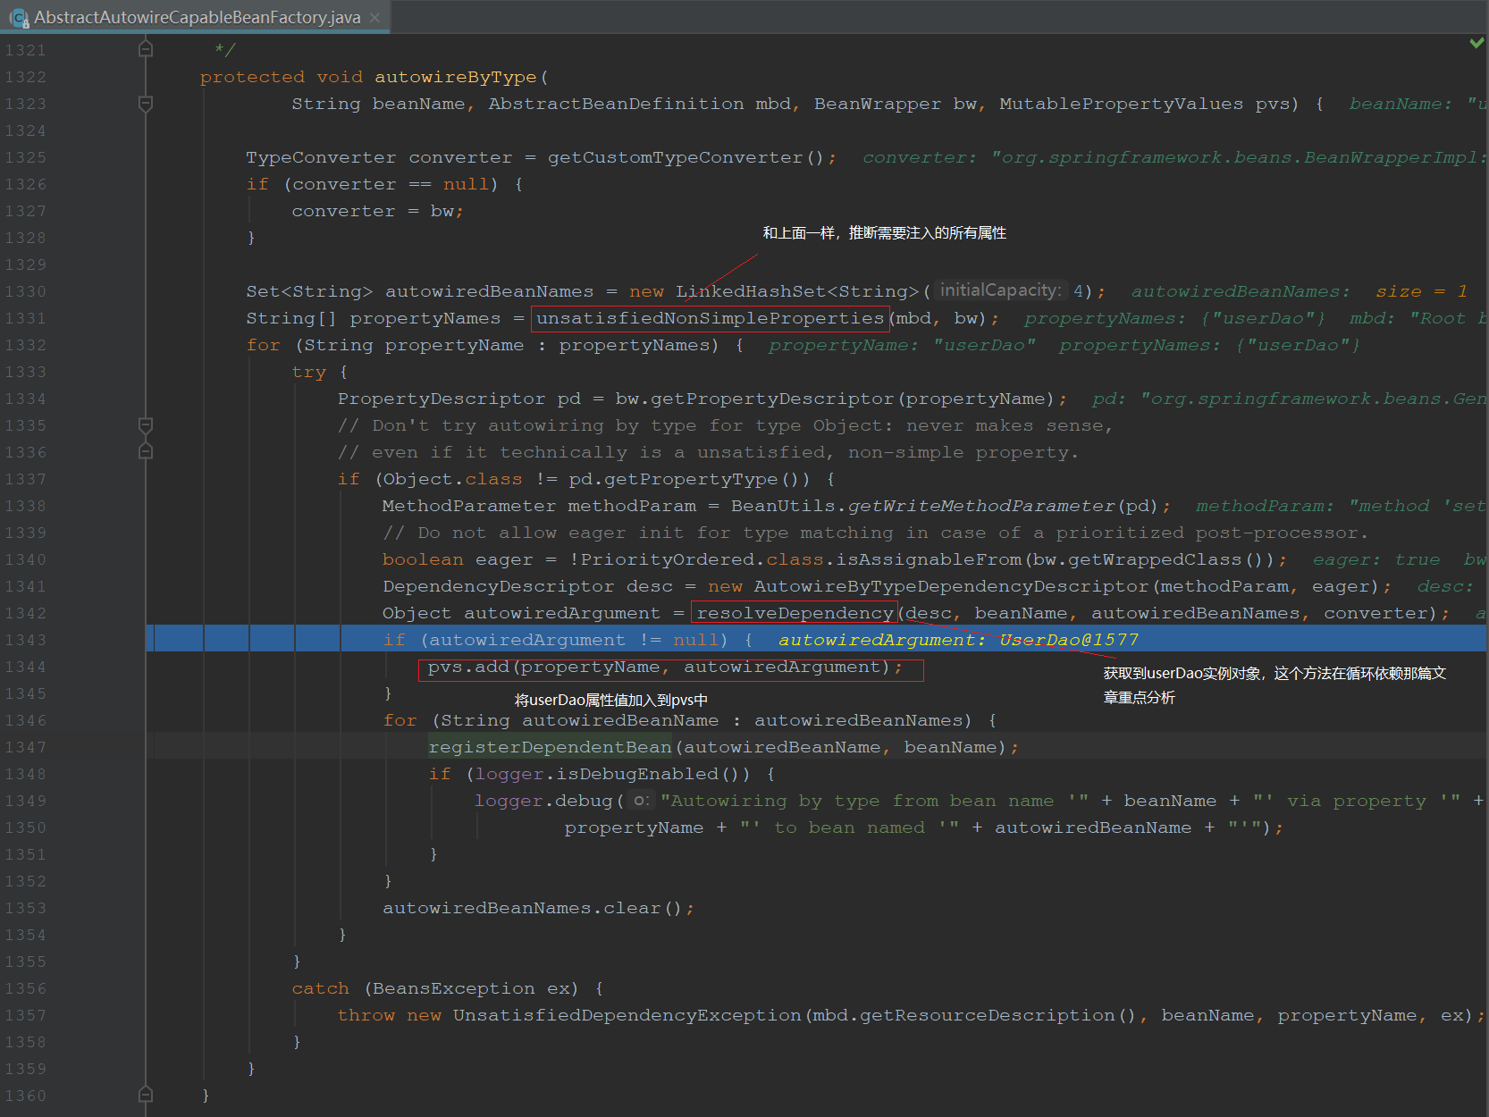Click the comment 'Do not allow eager init'

pyautogui.click(x=875, y=533)
